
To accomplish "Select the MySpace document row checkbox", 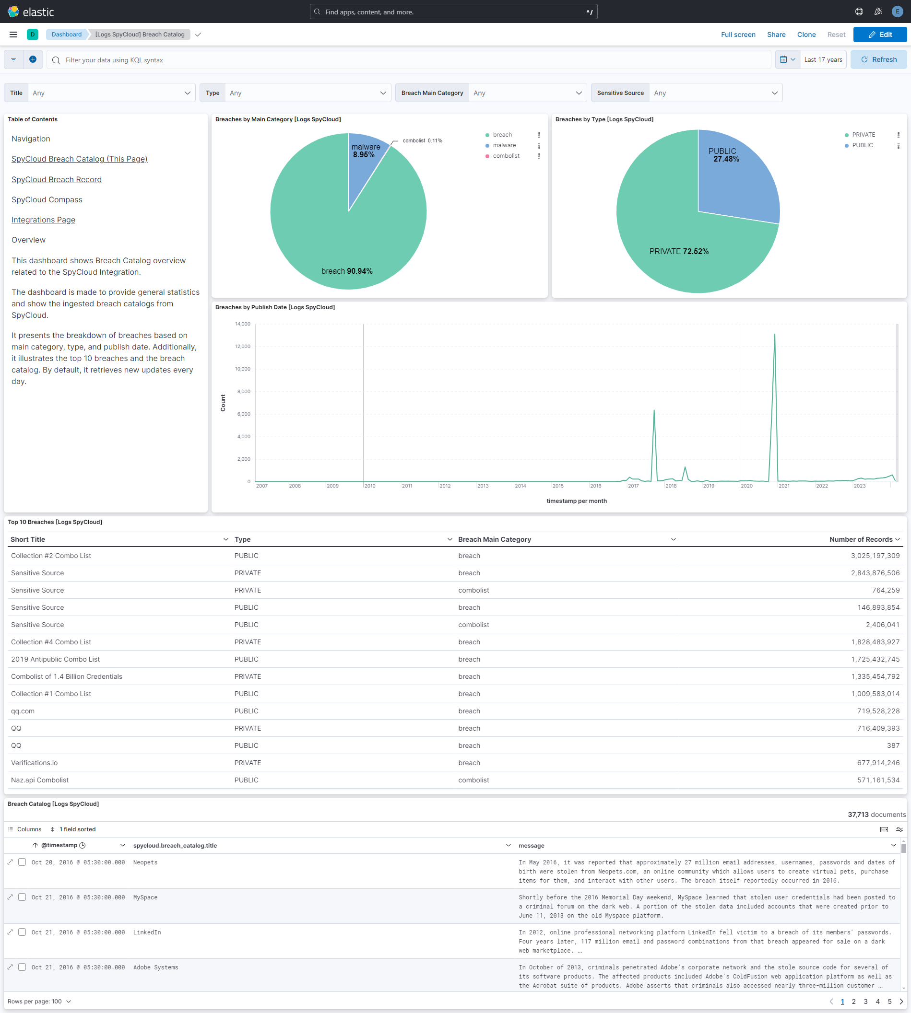I will click(x=22, y=897).
